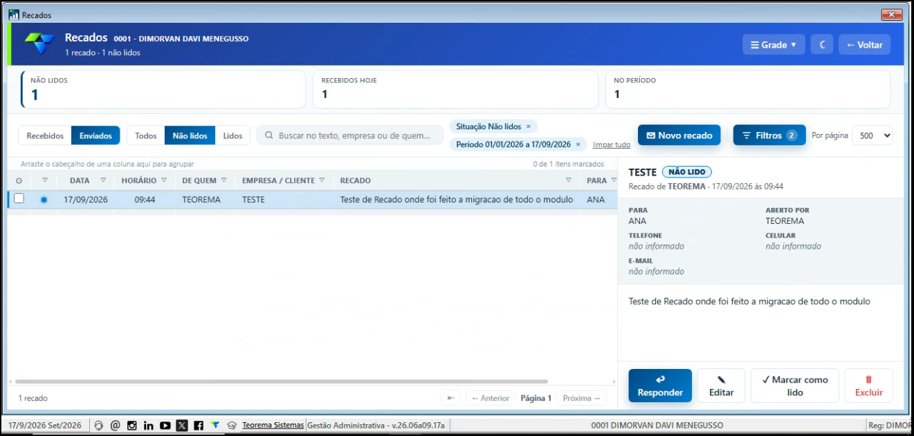The width and height of the screenshot is (914, 436).
Task: Click the Teorema diamond logo in header
Action: tap(39, 43)
